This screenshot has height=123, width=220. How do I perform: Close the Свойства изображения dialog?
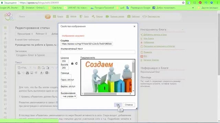point(134,26)
